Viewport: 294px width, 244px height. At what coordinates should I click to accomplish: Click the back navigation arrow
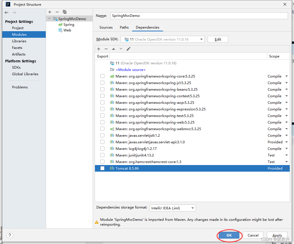click(7, 13)
